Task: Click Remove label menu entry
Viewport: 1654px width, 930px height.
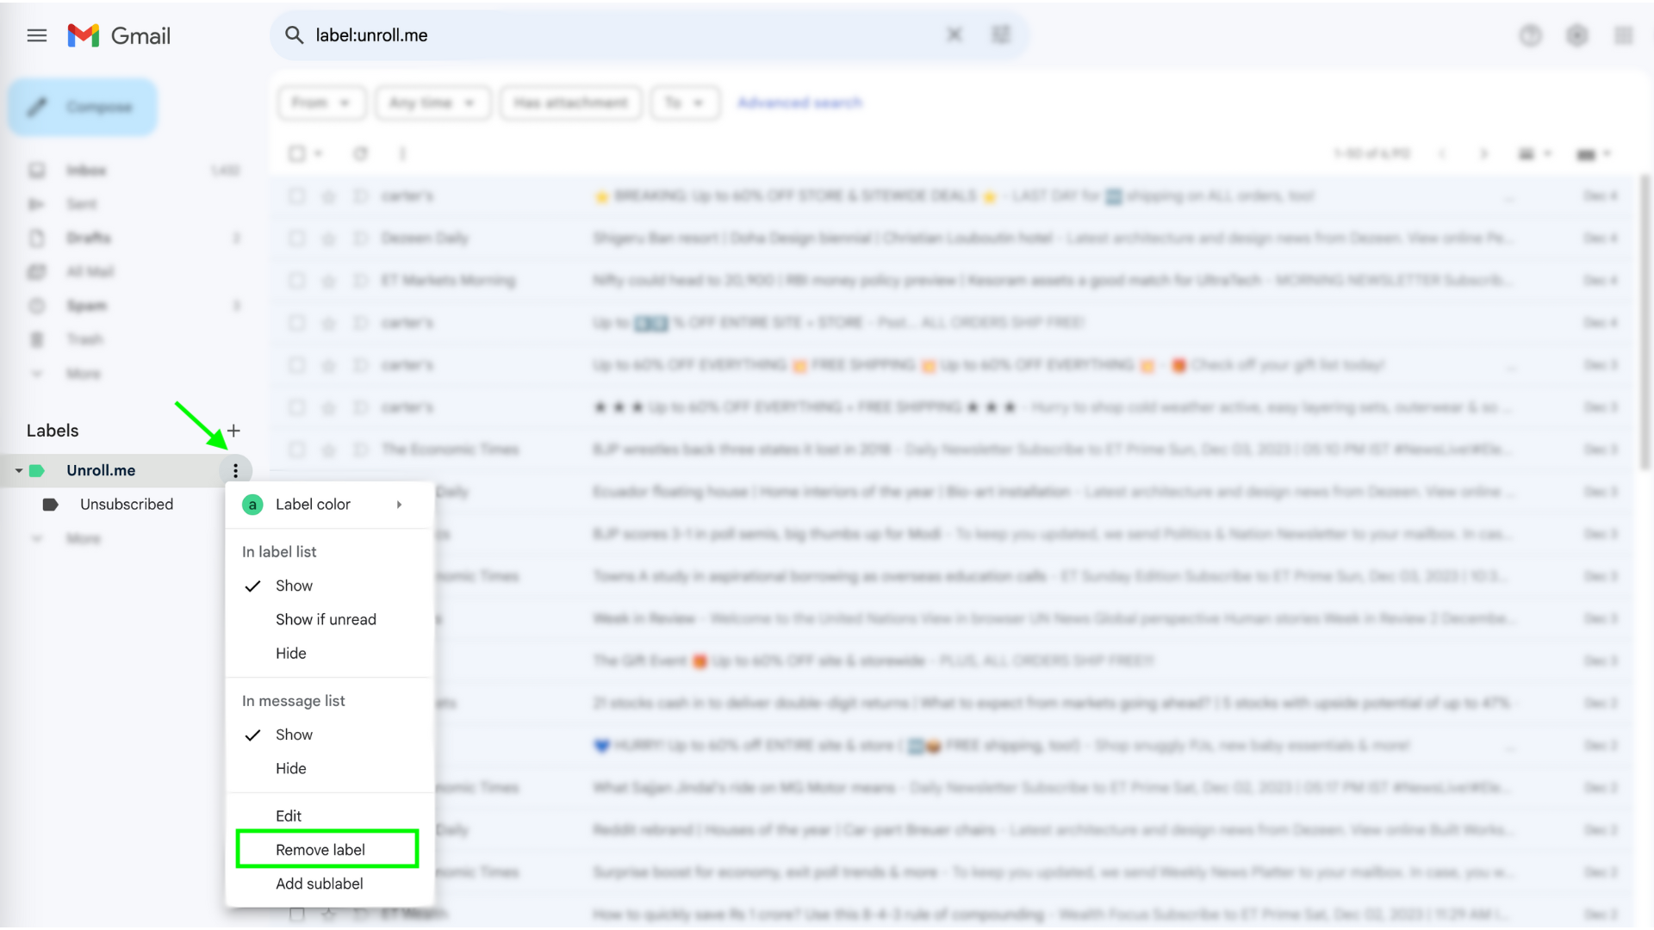Action: [x=320, y=850]
